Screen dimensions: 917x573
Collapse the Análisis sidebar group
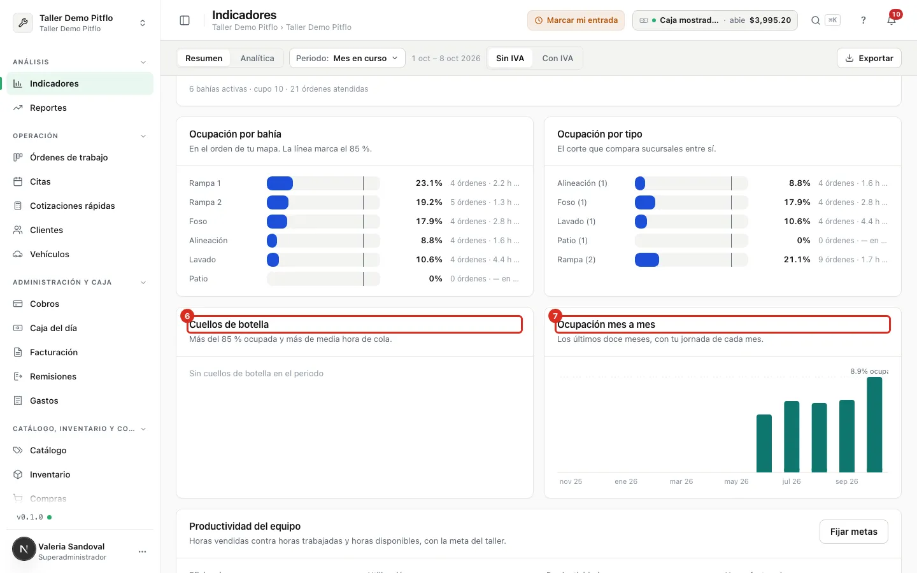[143, 62]
